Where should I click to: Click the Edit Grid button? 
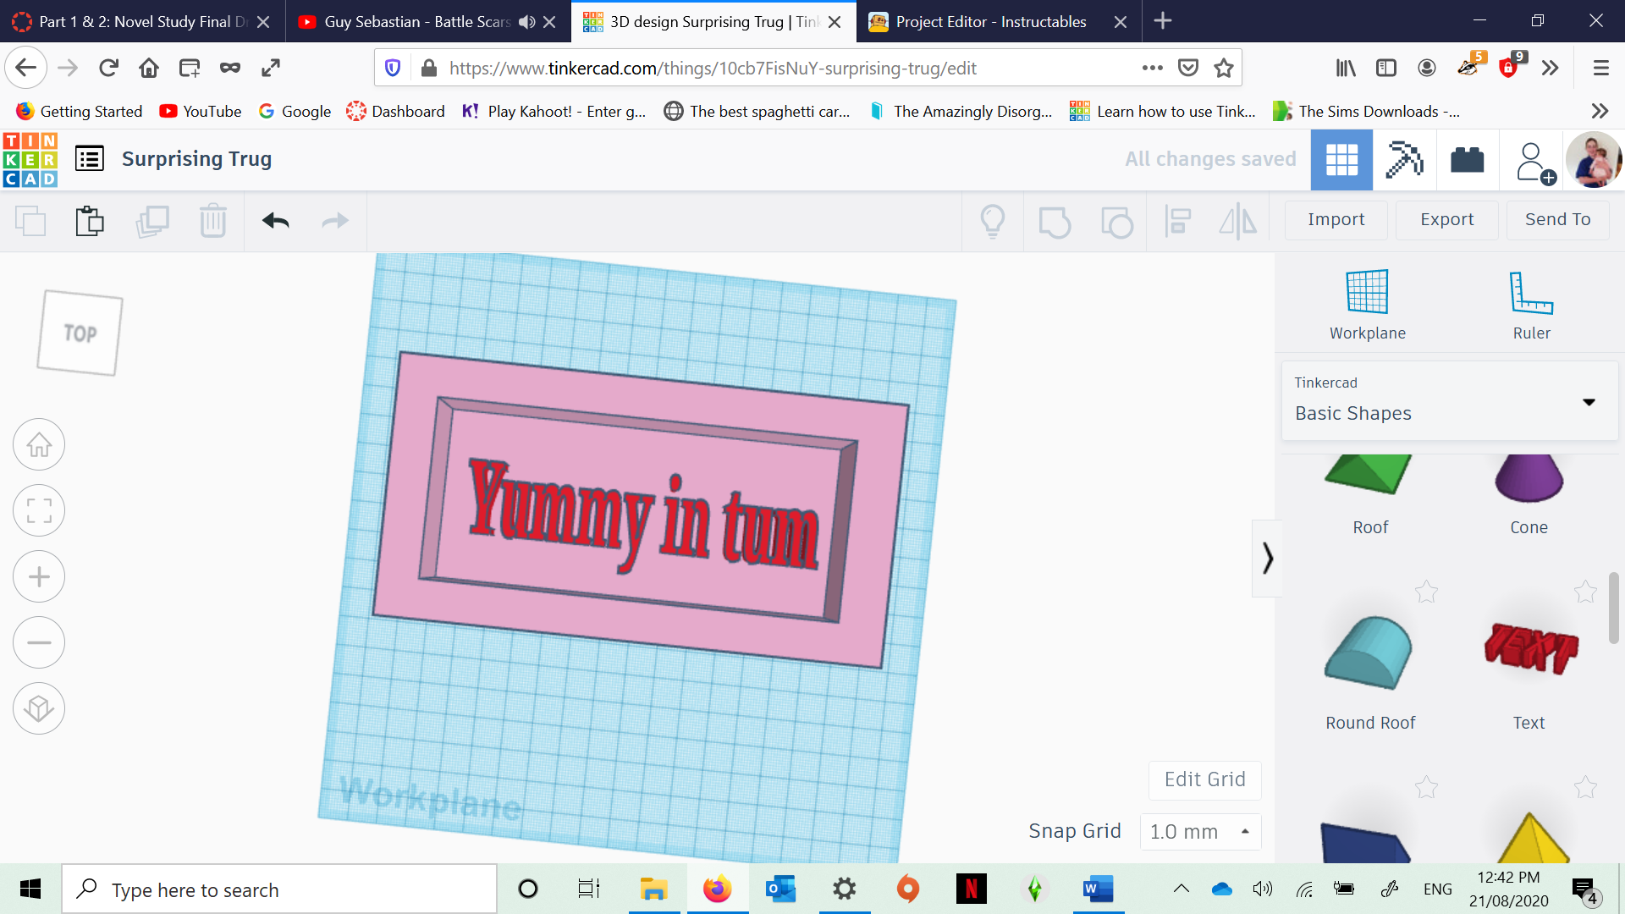tap(1204, 779)
